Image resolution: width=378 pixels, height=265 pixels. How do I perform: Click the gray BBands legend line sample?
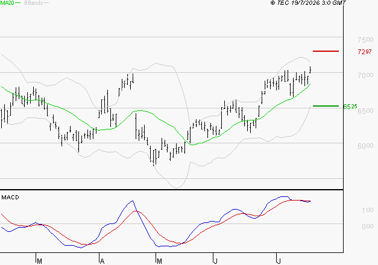coord(46,3)
